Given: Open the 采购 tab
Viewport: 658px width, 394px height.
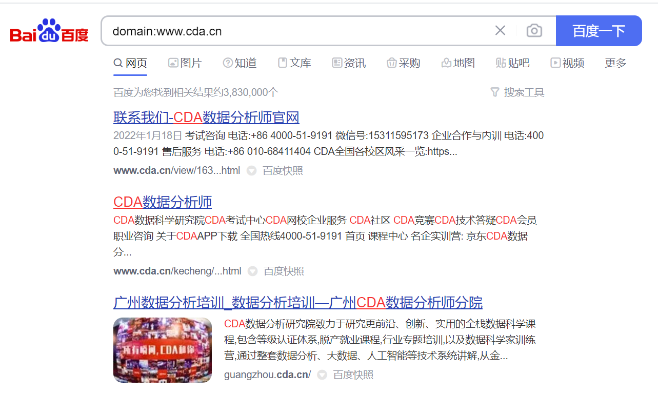Looking at the screenshot, I should coord(404,63).
